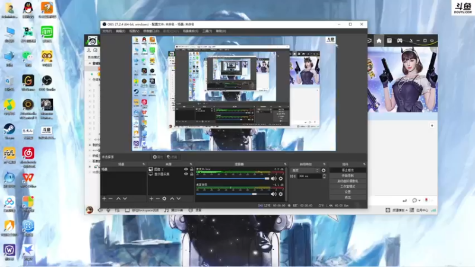The width and height of the screenshot is (475, 267).
Task: Toggle the microphone icon in YY bottom bar
Action: coord(109,210)
